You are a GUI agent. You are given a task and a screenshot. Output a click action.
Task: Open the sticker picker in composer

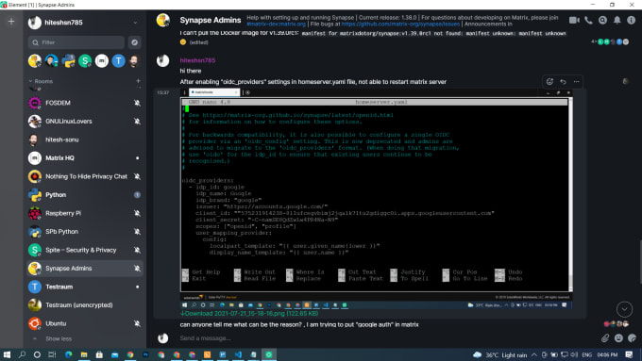coord(633,338)
